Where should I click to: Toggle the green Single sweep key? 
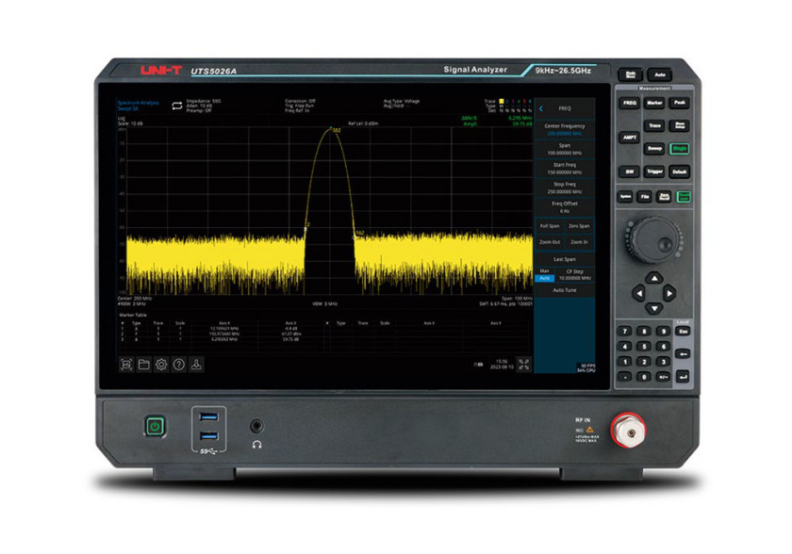680,149
